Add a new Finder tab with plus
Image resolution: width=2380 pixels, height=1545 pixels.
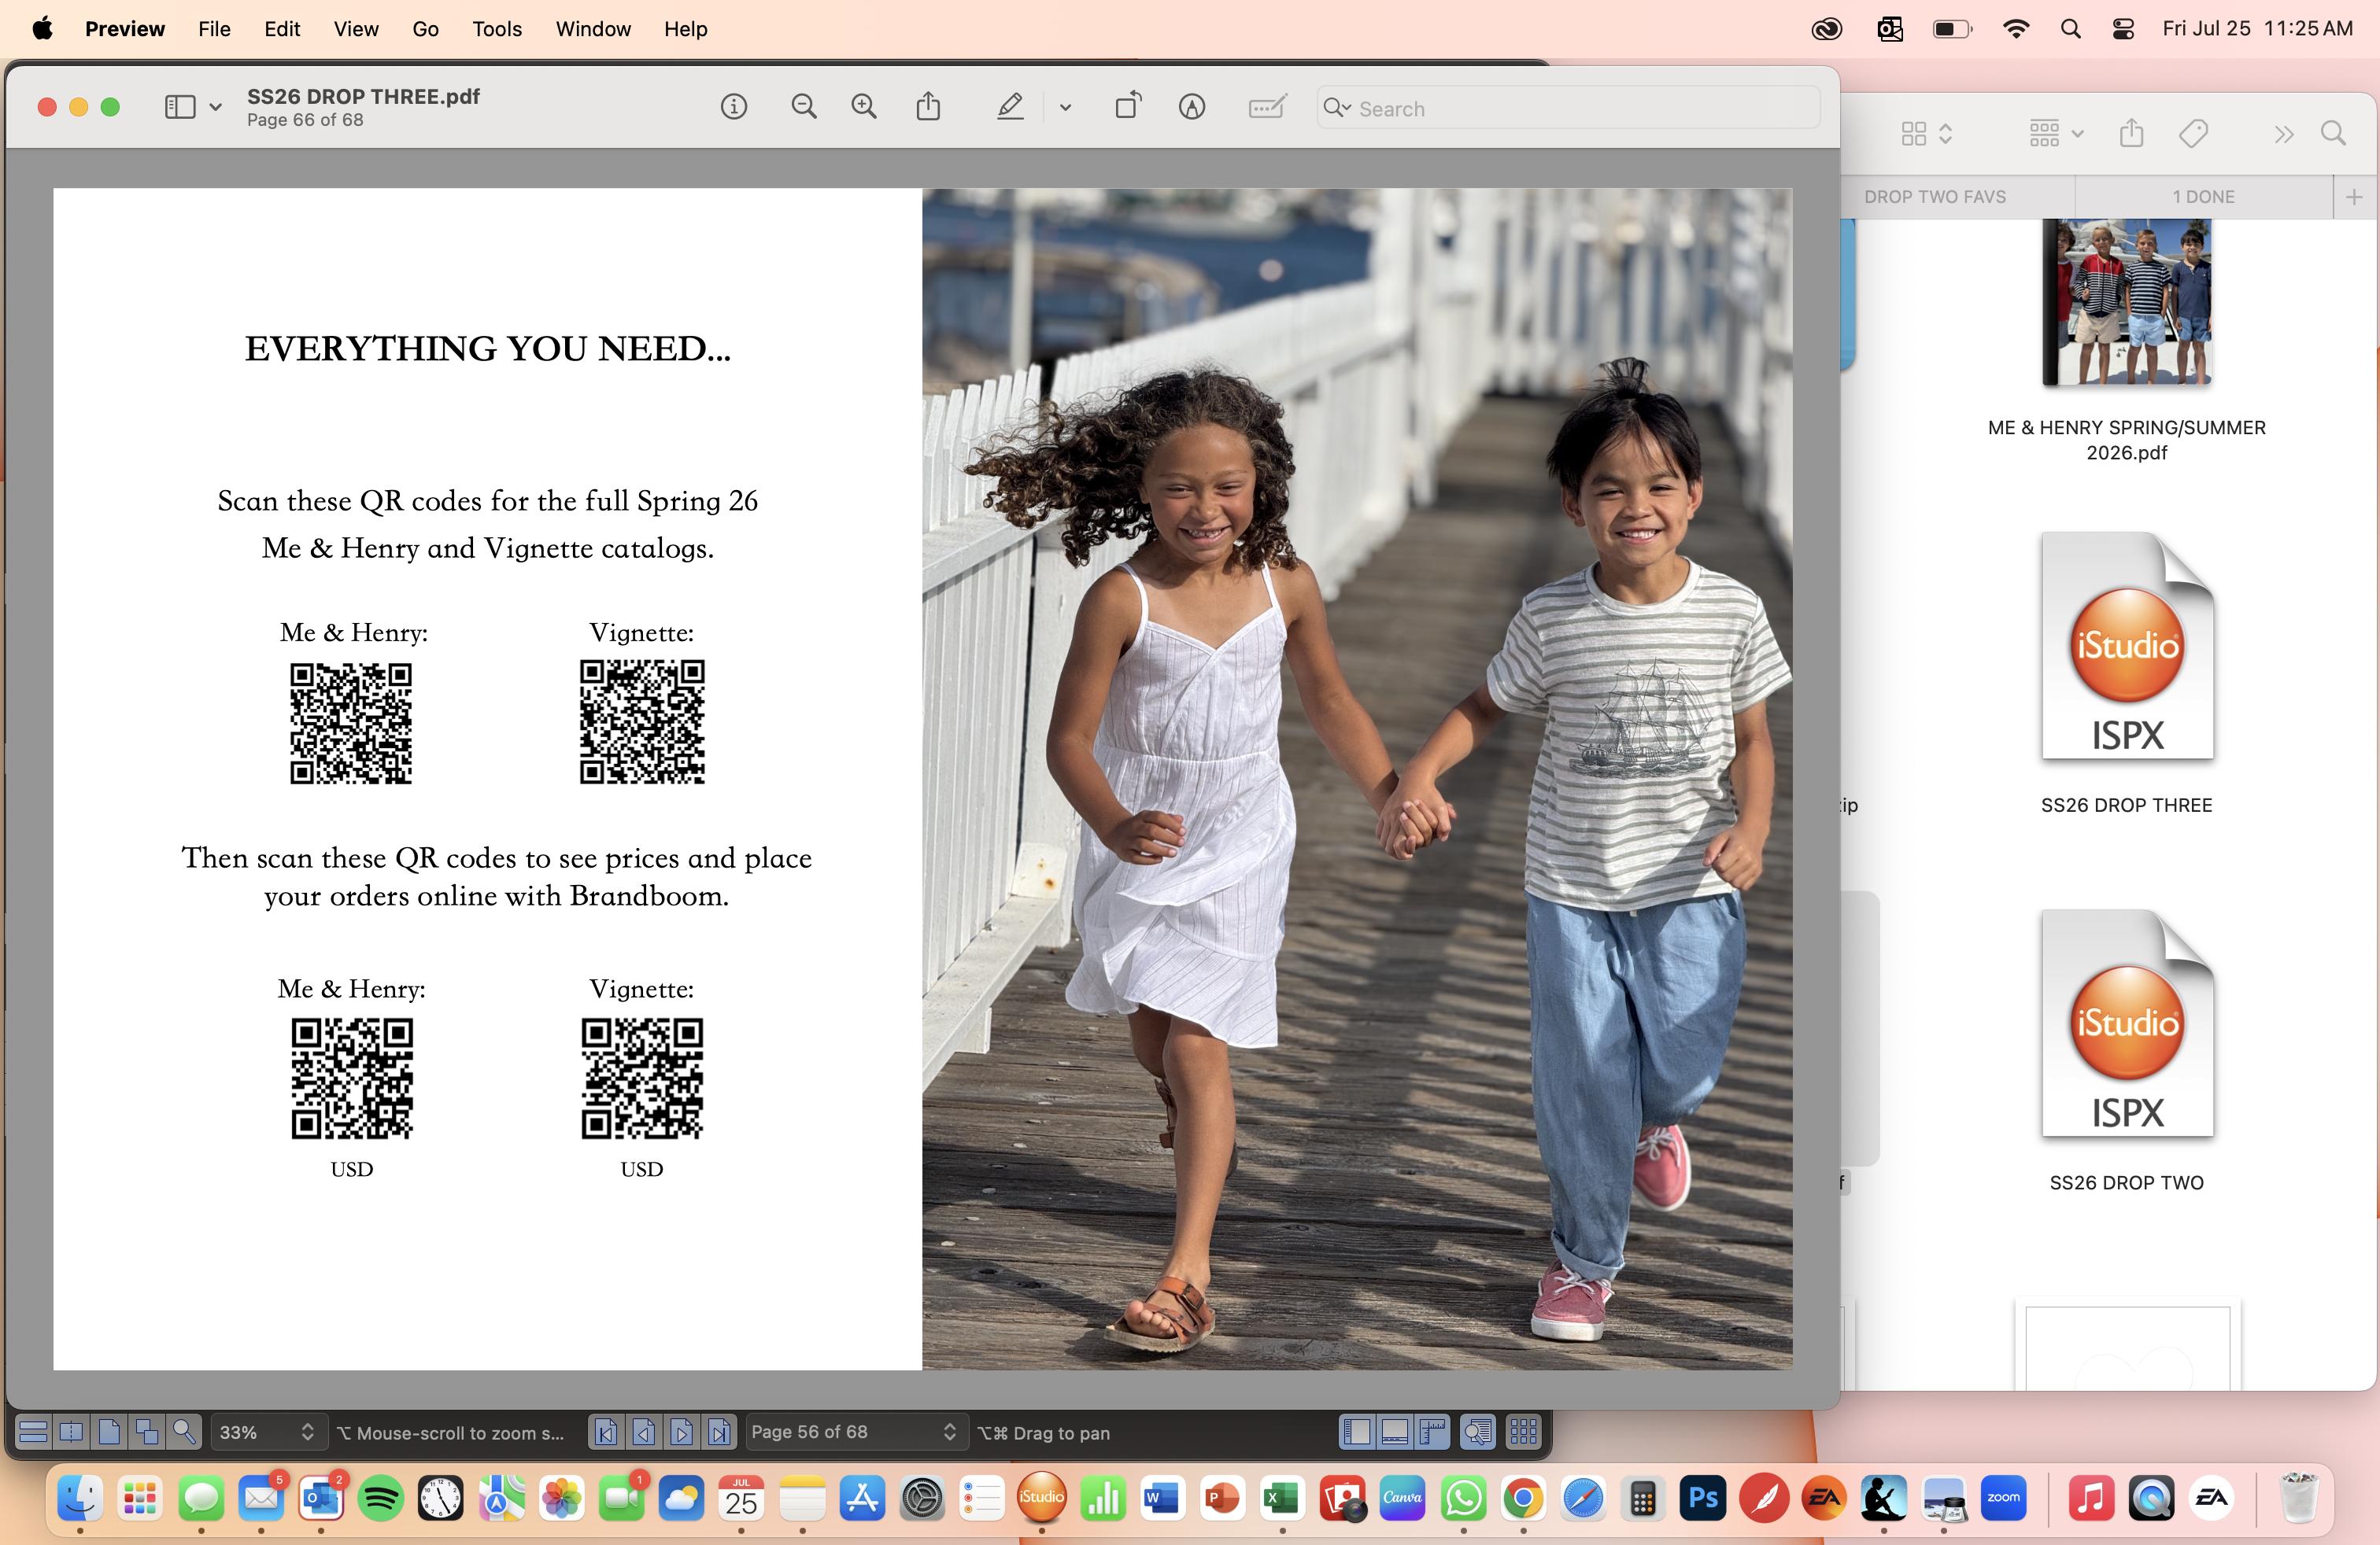click(2354, 197)
